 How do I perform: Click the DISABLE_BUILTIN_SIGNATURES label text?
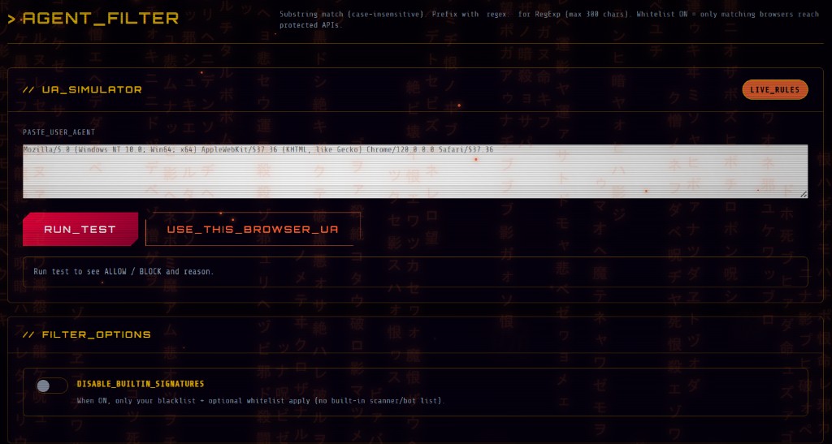coord(140,383)
